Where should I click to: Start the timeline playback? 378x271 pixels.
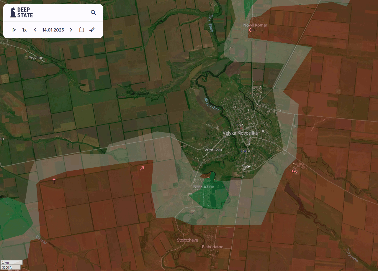14,30
